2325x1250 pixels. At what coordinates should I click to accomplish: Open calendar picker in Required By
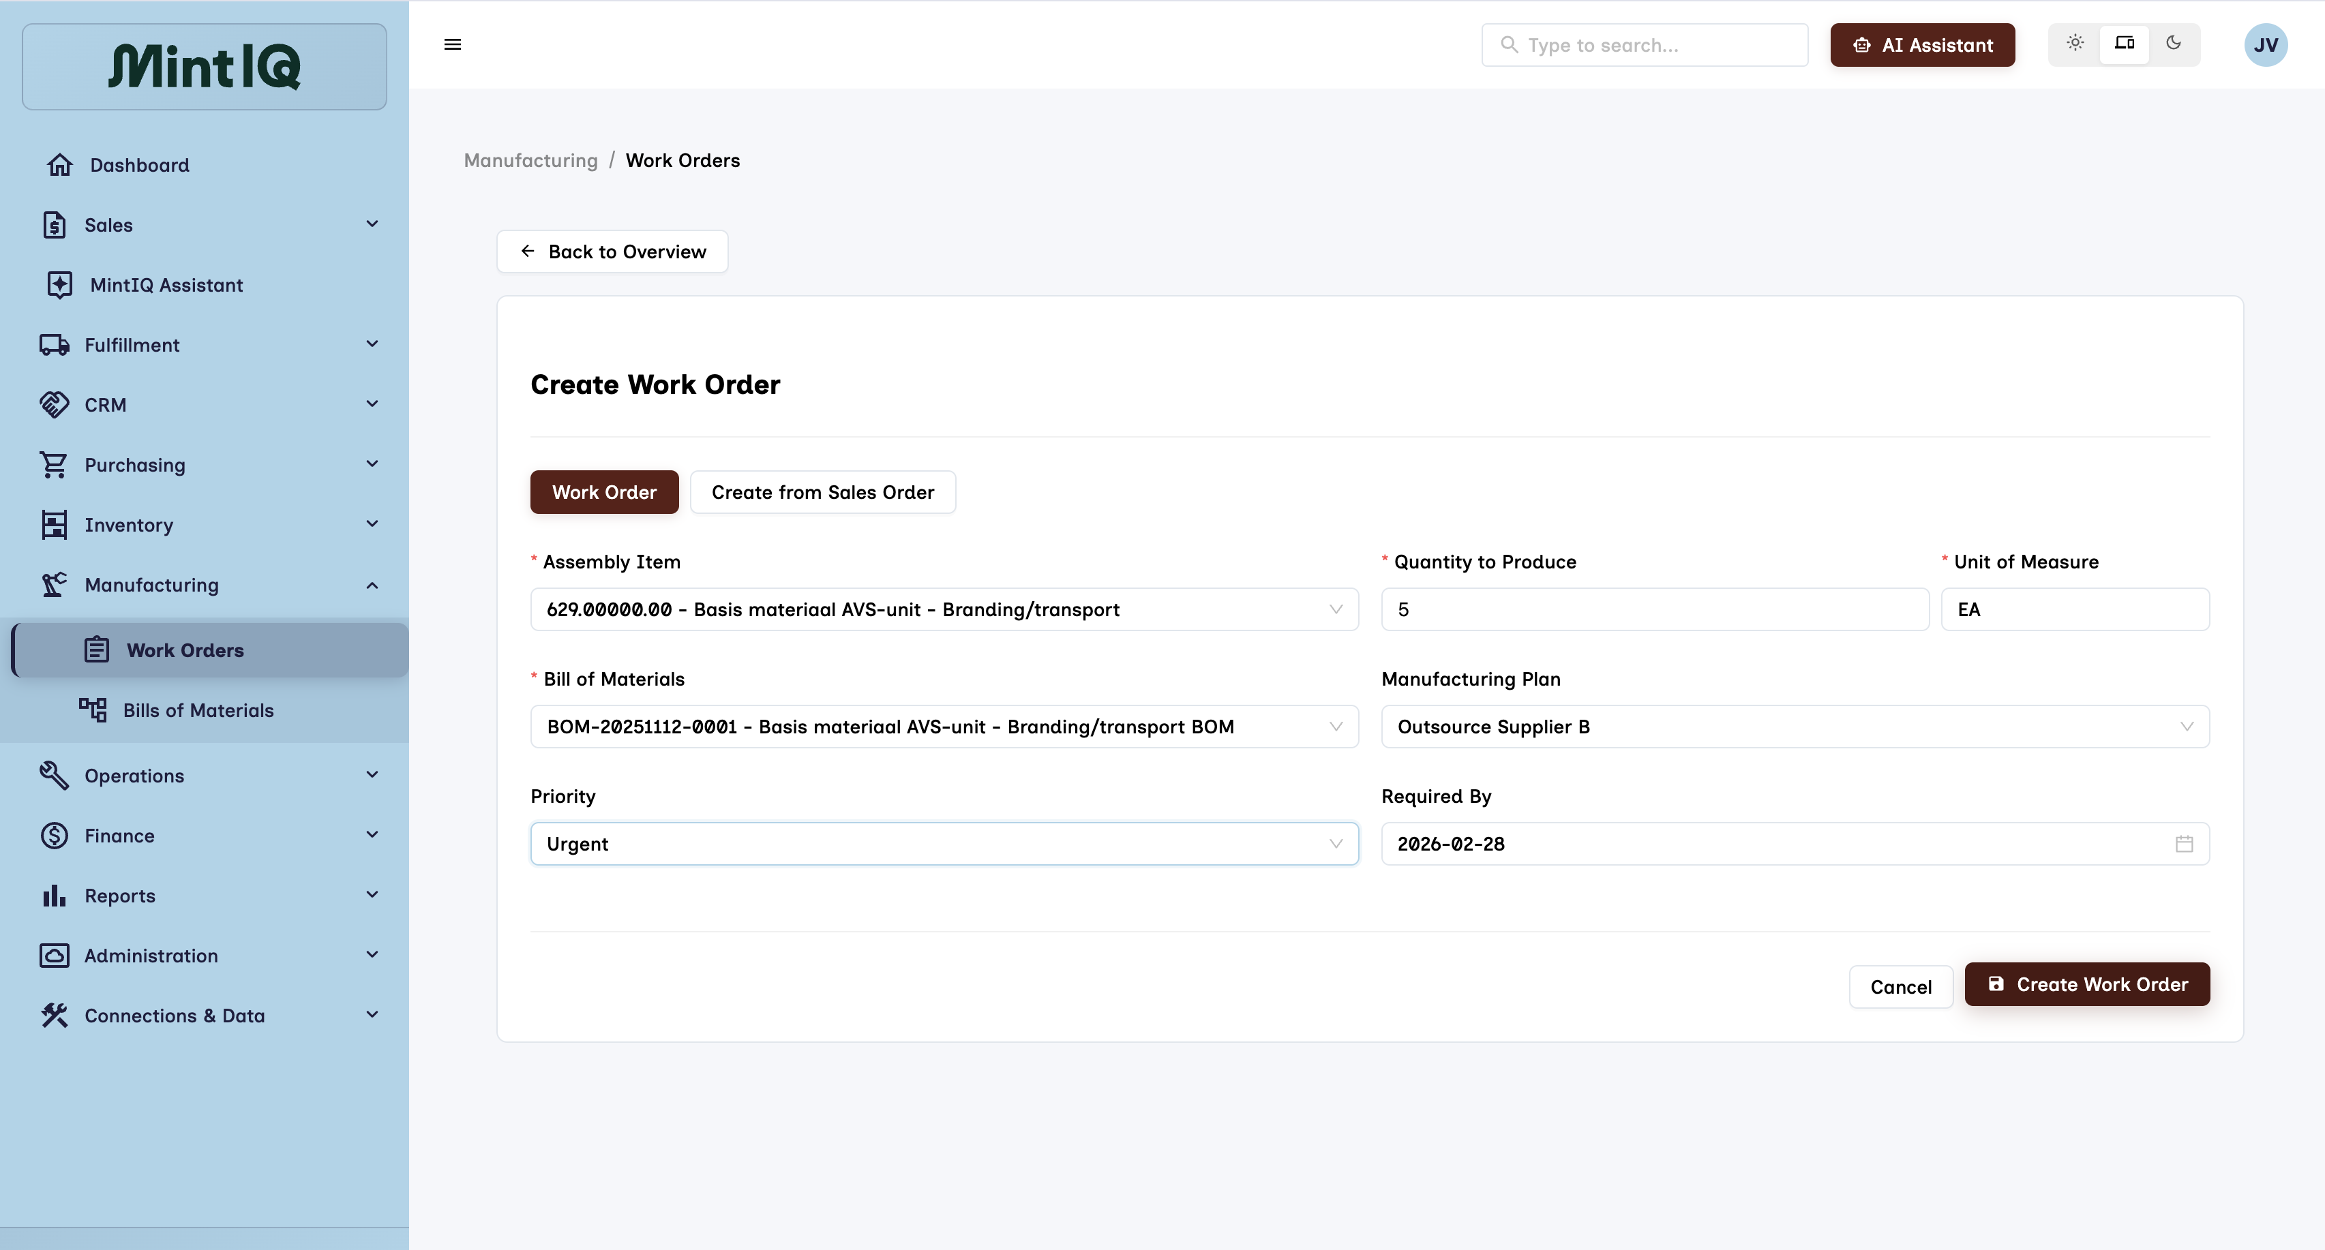[2184, 844]
